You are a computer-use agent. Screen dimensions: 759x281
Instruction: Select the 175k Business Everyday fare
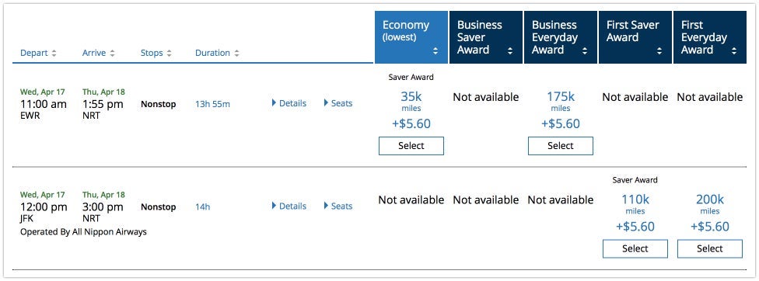(561, 146)
